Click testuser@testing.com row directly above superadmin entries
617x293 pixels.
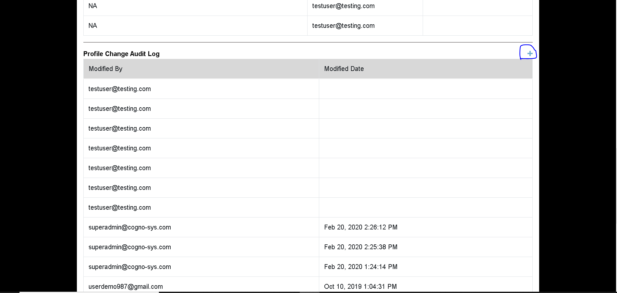click(120, 207)
